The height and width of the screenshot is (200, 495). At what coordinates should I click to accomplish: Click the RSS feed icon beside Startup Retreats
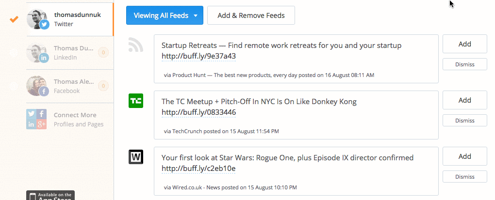click(136, 45)
